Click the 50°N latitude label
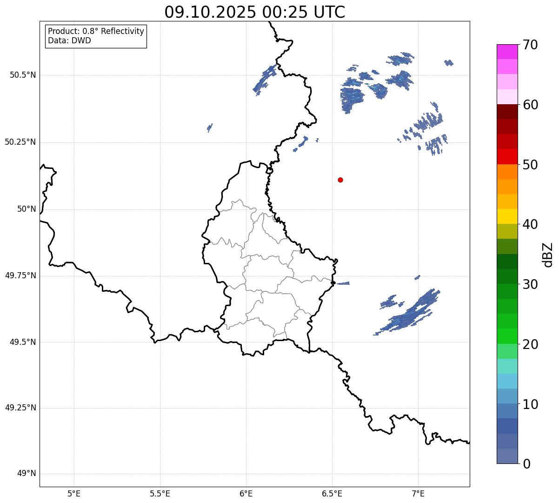This screenshot has width=559, height=503. [x=27, y=209]
